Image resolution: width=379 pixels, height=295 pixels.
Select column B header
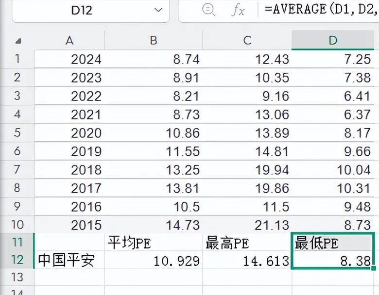click(154, 40)
